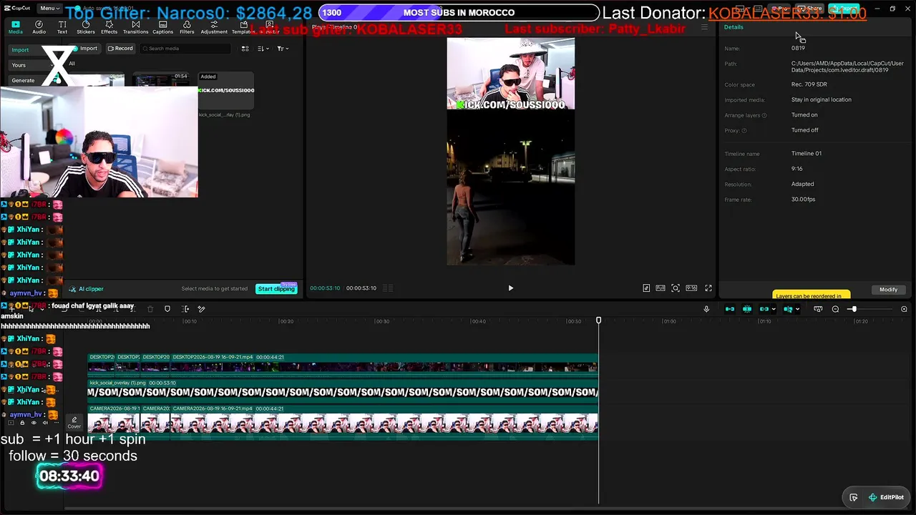Screen dimensions: 916x515
Task: Zoom out the timeline
Action: tap(835, 309)
